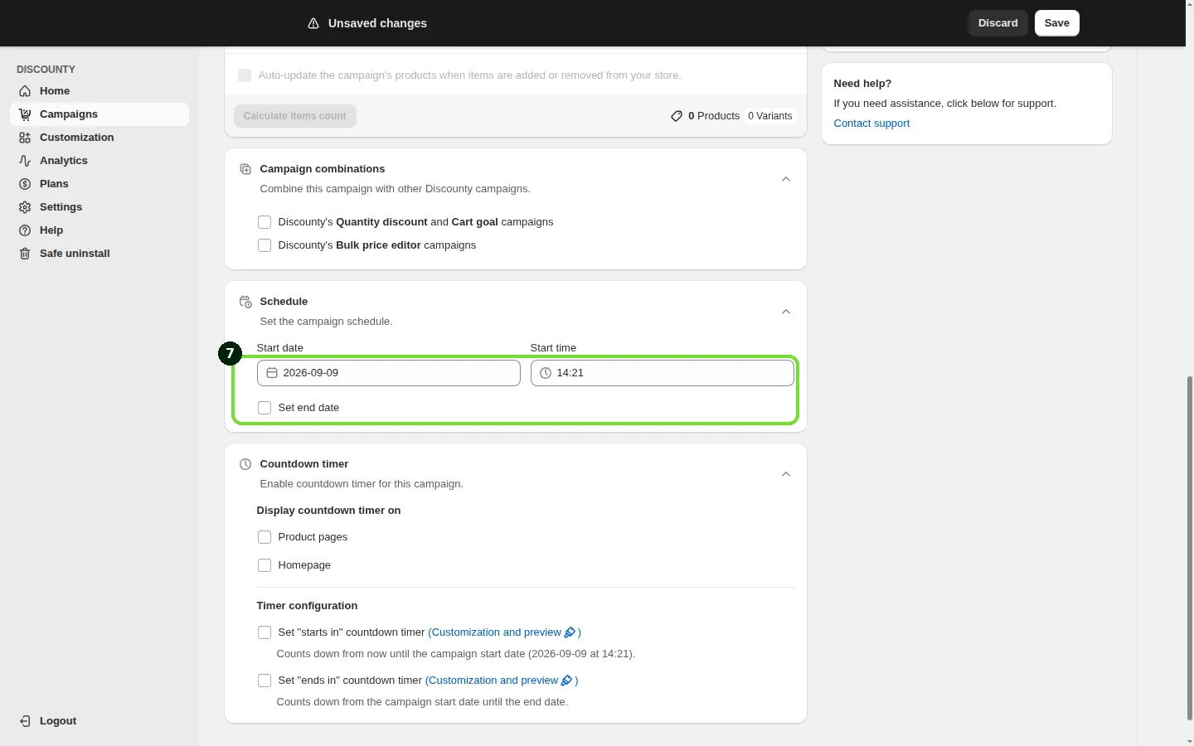Click the products tag icon beside 0 Products
The image size is (1194, 746).
pos(677,116)
